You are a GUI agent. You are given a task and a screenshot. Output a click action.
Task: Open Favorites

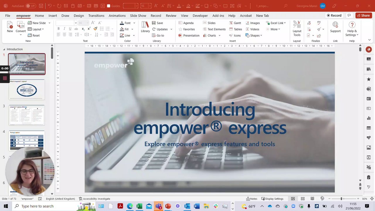pyautogui.click(x=186, y=29)
